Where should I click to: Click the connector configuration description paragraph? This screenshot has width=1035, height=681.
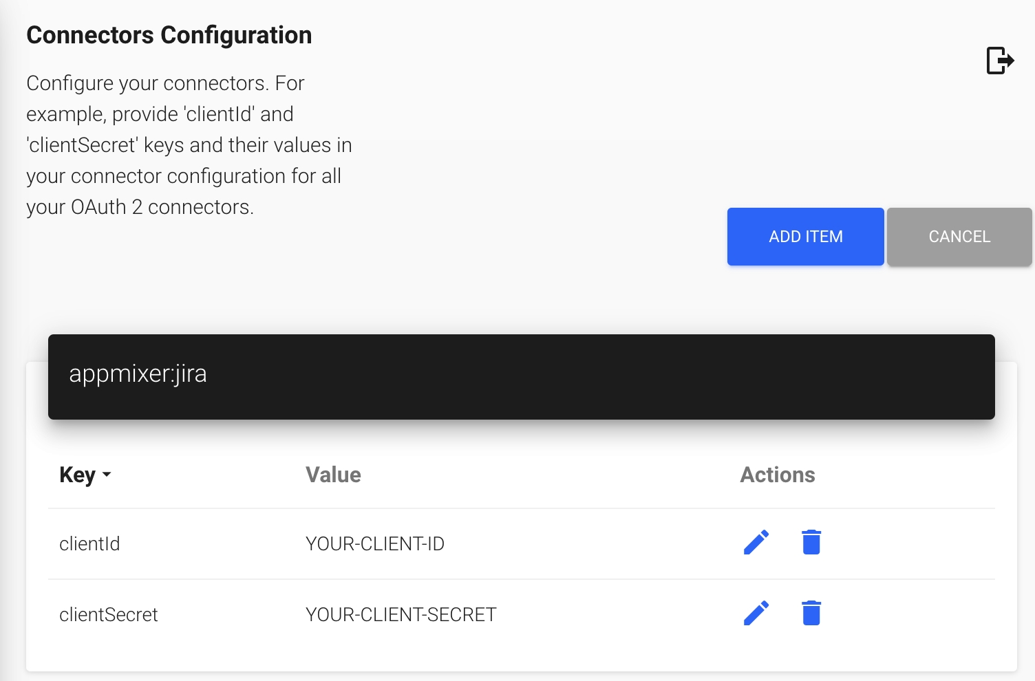tap(189, 145)
